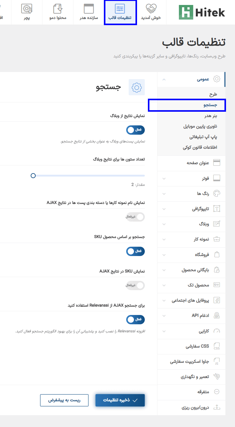Image resolution: width=235 pixels, height=427 pixels.
Task: Turn off Relevanssi AJAX search toggle
Action: pos(135,319)
